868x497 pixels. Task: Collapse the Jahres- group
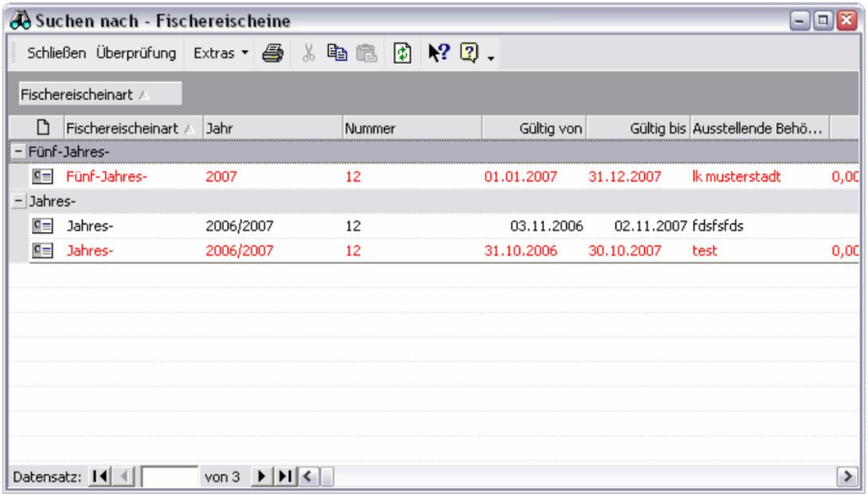click(x=17, y=202)
